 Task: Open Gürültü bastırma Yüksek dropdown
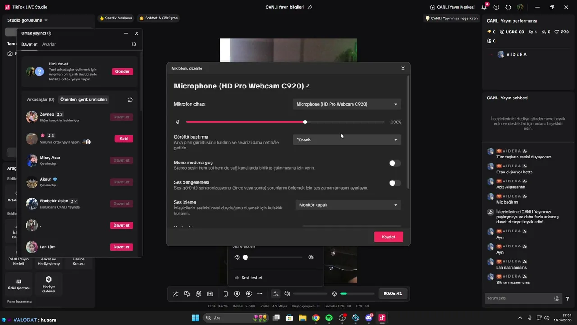coord(347,139)
